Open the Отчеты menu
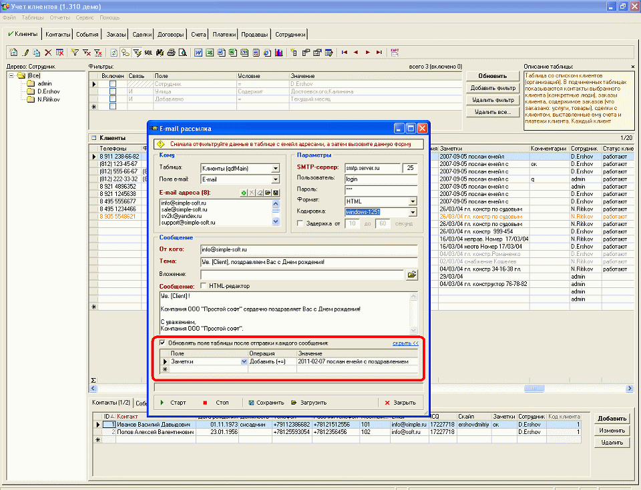The height and width of the screenshot is (490, 641). (59, 17)
